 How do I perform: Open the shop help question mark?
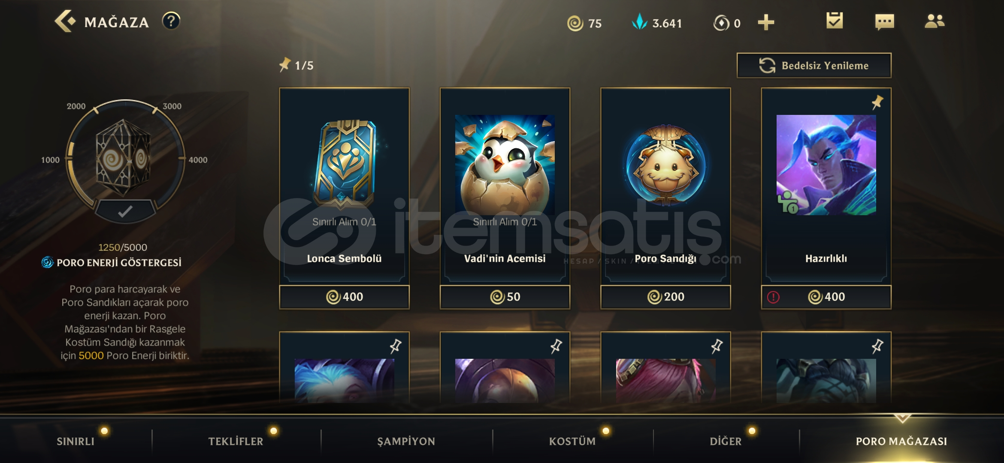click(171, 21)
